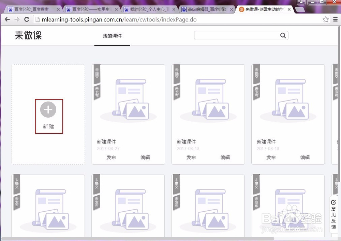Click the date text 2017-03-27
The width and height of the screenshot is (341, 241).
[x=108, y=149]
